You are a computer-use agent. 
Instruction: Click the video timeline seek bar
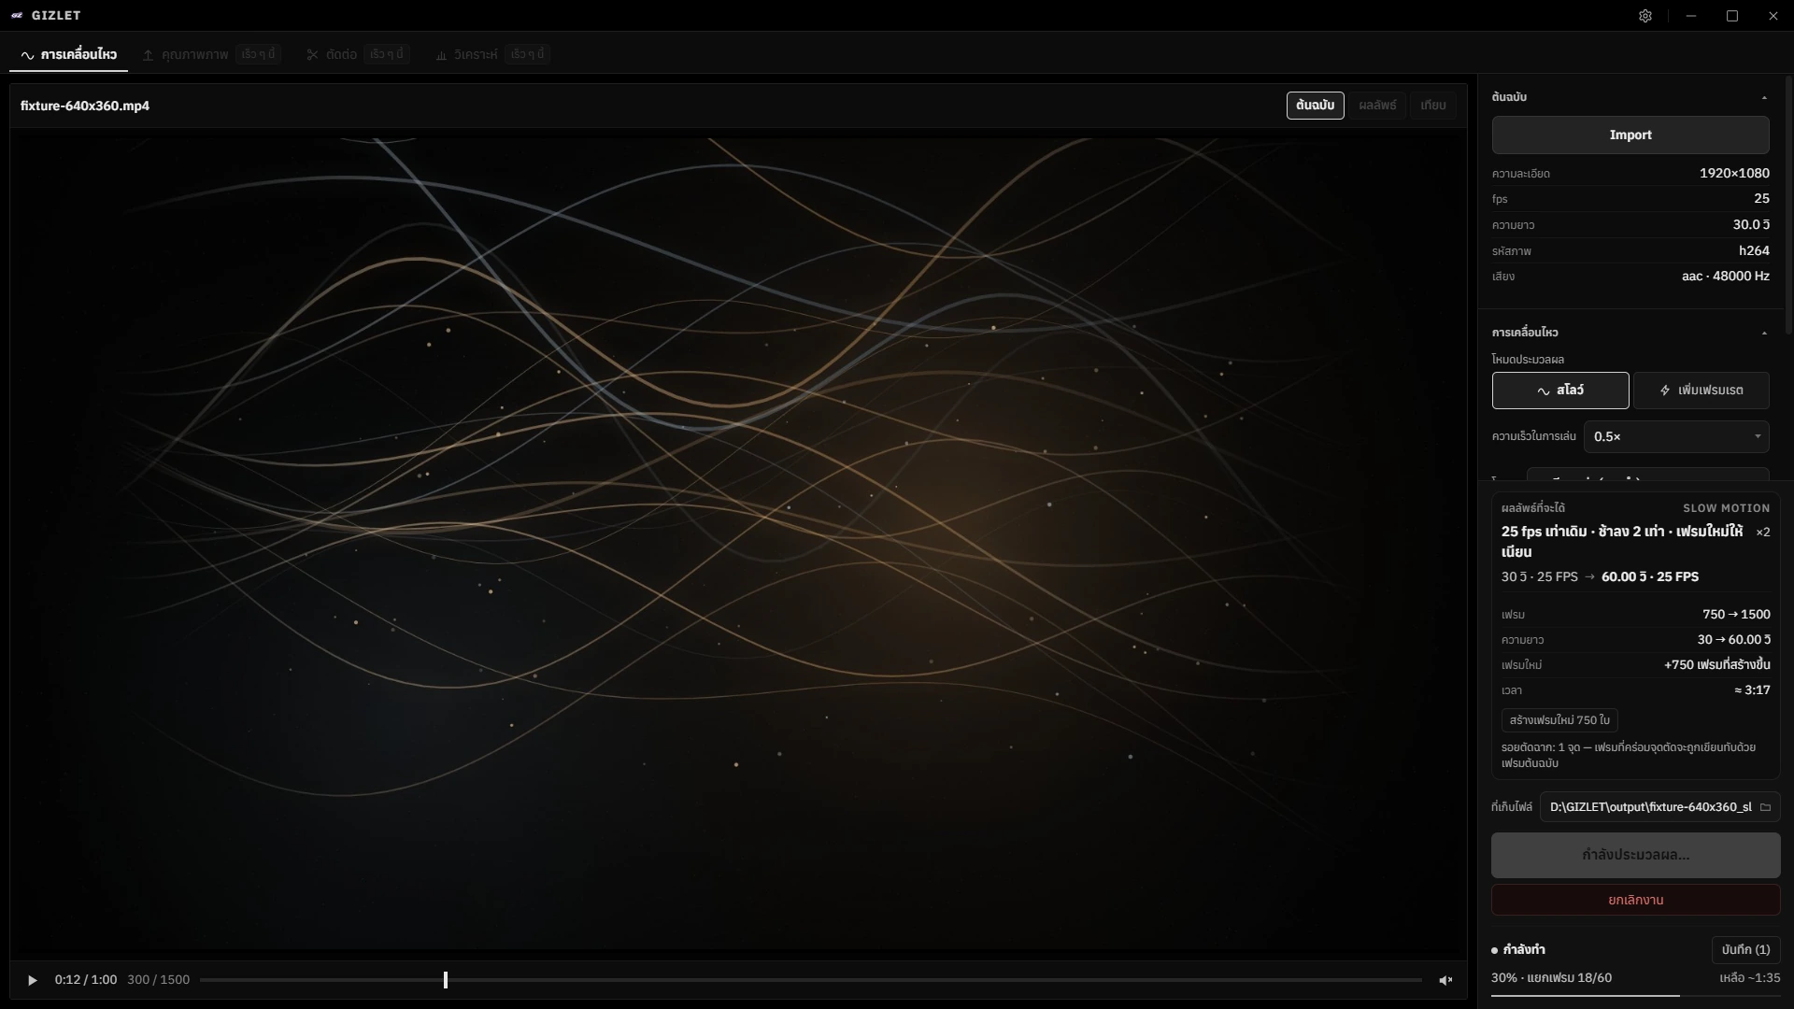point(810,980)
